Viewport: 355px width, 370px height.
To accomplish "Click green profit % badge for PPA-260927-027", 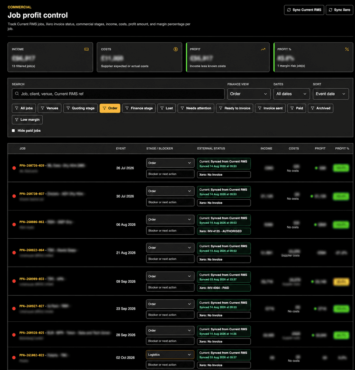I will [341, 309].
